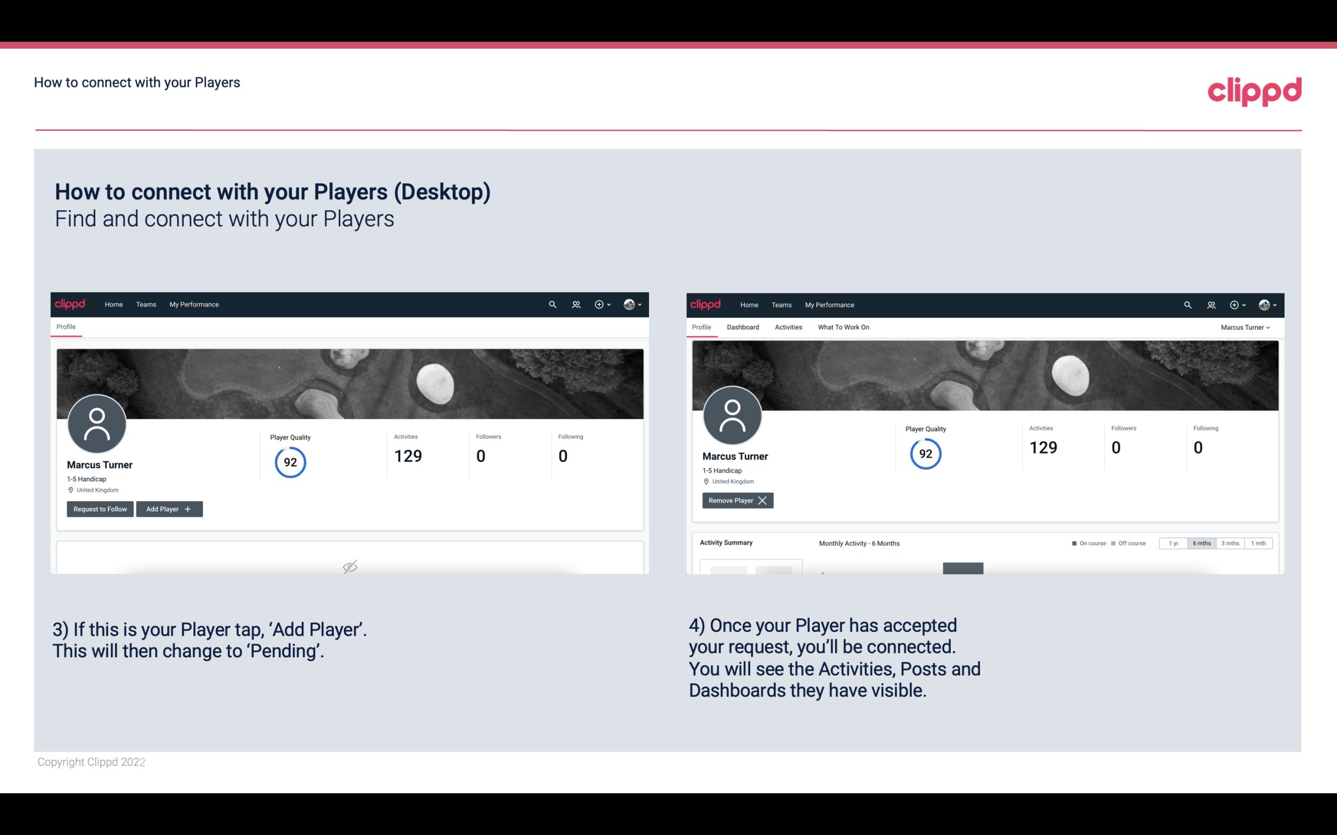Click the Clippd logo on right panel

(706, 304)
